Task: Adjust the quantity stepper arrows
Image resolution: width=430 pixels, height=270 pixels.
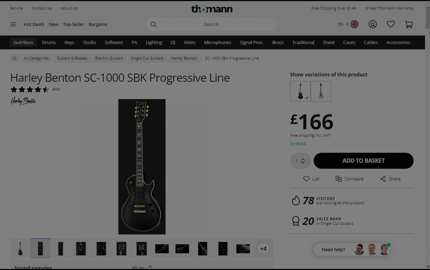Action: click(x=303, y=161)
